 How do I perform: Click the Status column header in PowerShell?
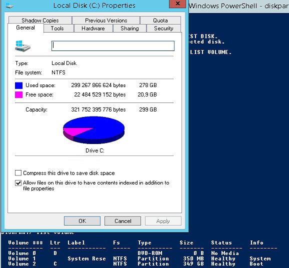point(221,242)
